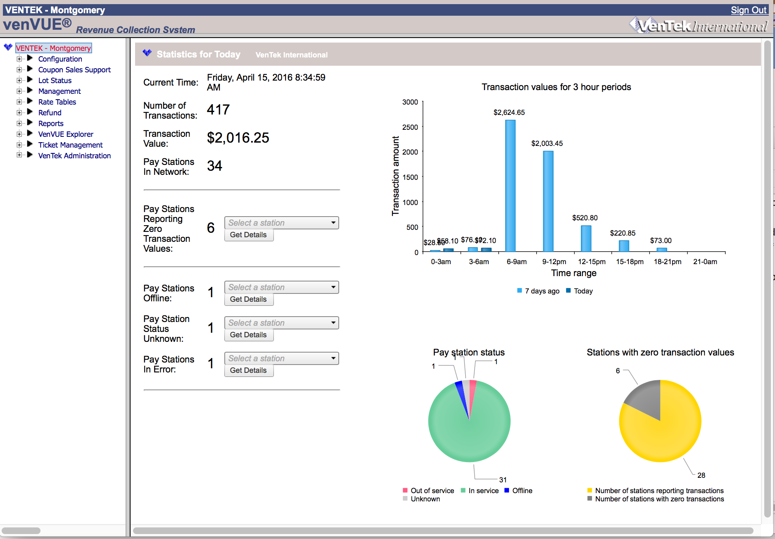This screenshot has height=539, width=775.
Task: Click the 12-15pm bar valued $520.80
Action: pyautogui.click(x=586, y=238)
